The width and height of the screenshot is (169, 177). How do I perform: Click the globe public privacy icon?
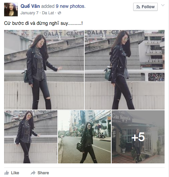pyautogui.click(x=59, y=13)
